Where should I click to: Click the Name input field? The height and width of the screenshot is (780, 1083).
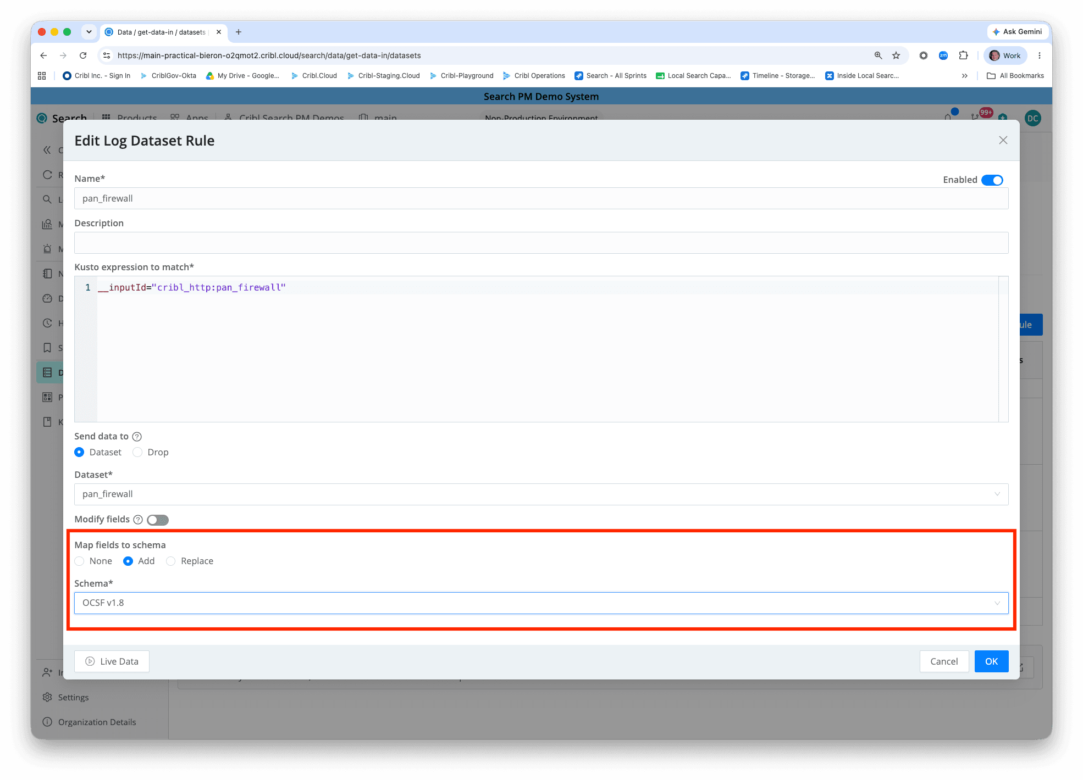pyautogui.click(x=541, y=198)
